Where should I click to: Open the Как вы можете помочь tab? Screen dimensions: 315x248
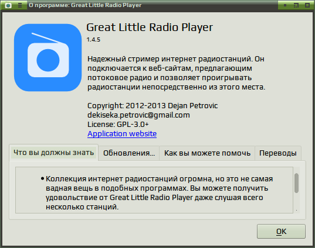coord(207,153)
